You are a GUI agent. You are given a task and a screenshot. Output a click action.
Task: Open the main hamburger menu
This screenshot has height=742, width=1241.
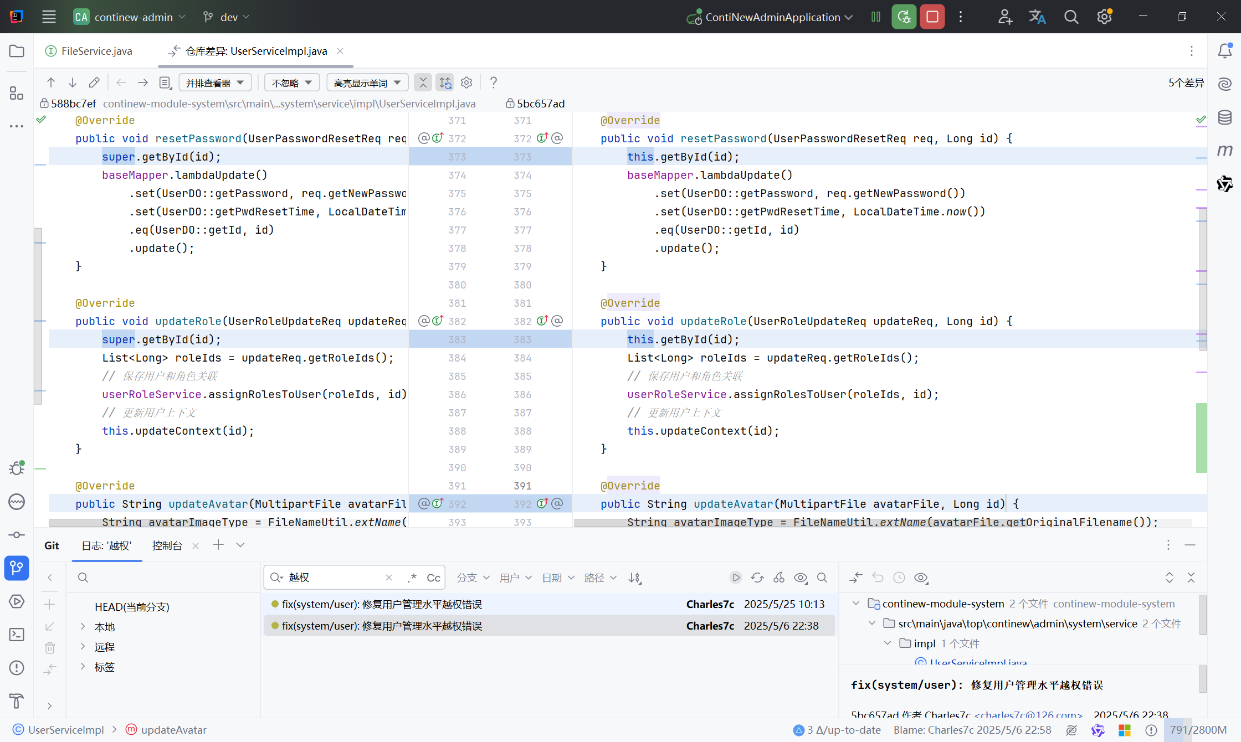[49, 17]
